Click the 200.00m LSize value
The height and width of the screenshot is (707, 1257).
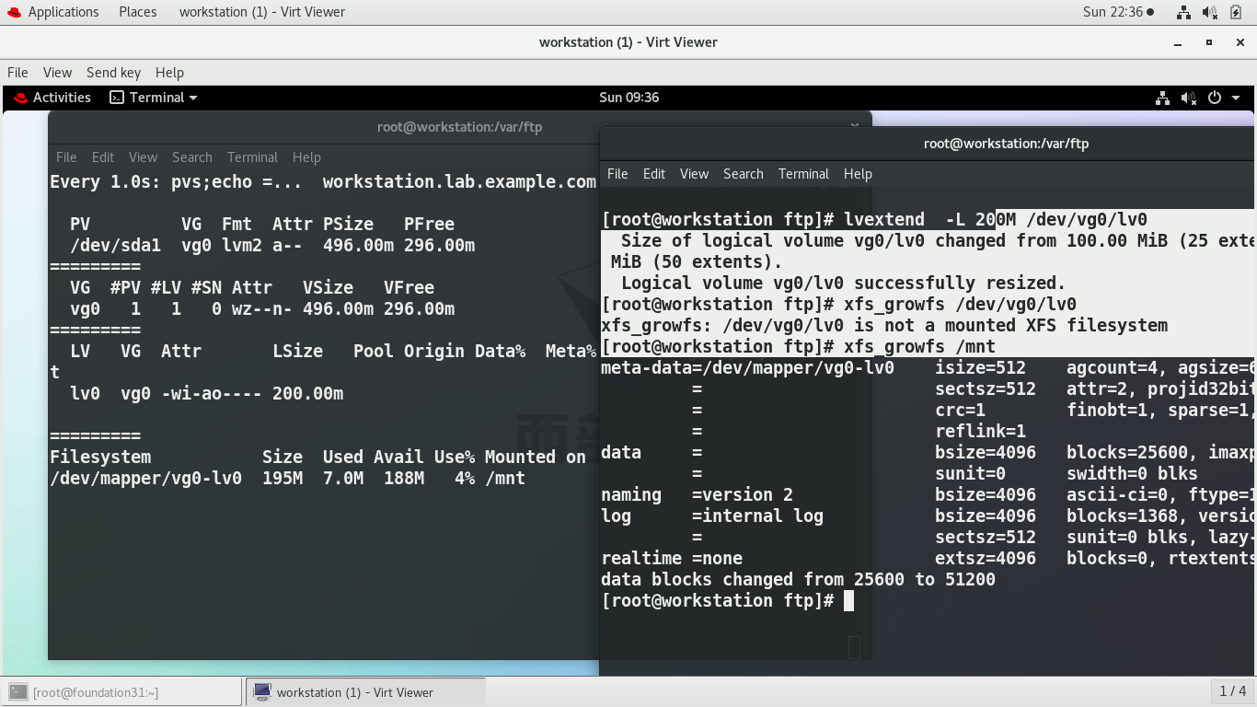click(307, 394)
